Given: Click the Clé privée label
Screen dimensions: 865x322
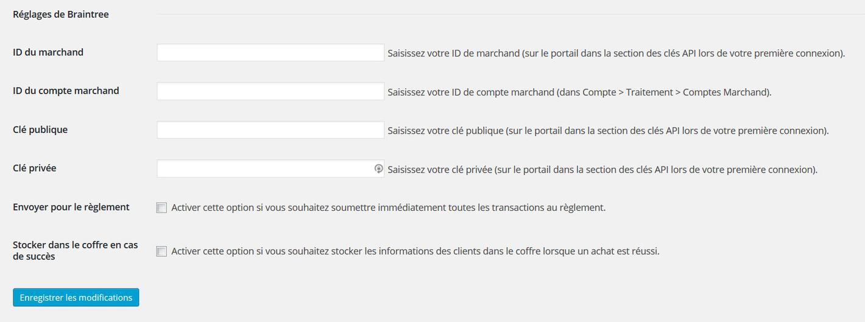Looking at the screenshot, I should click(35, 168).
